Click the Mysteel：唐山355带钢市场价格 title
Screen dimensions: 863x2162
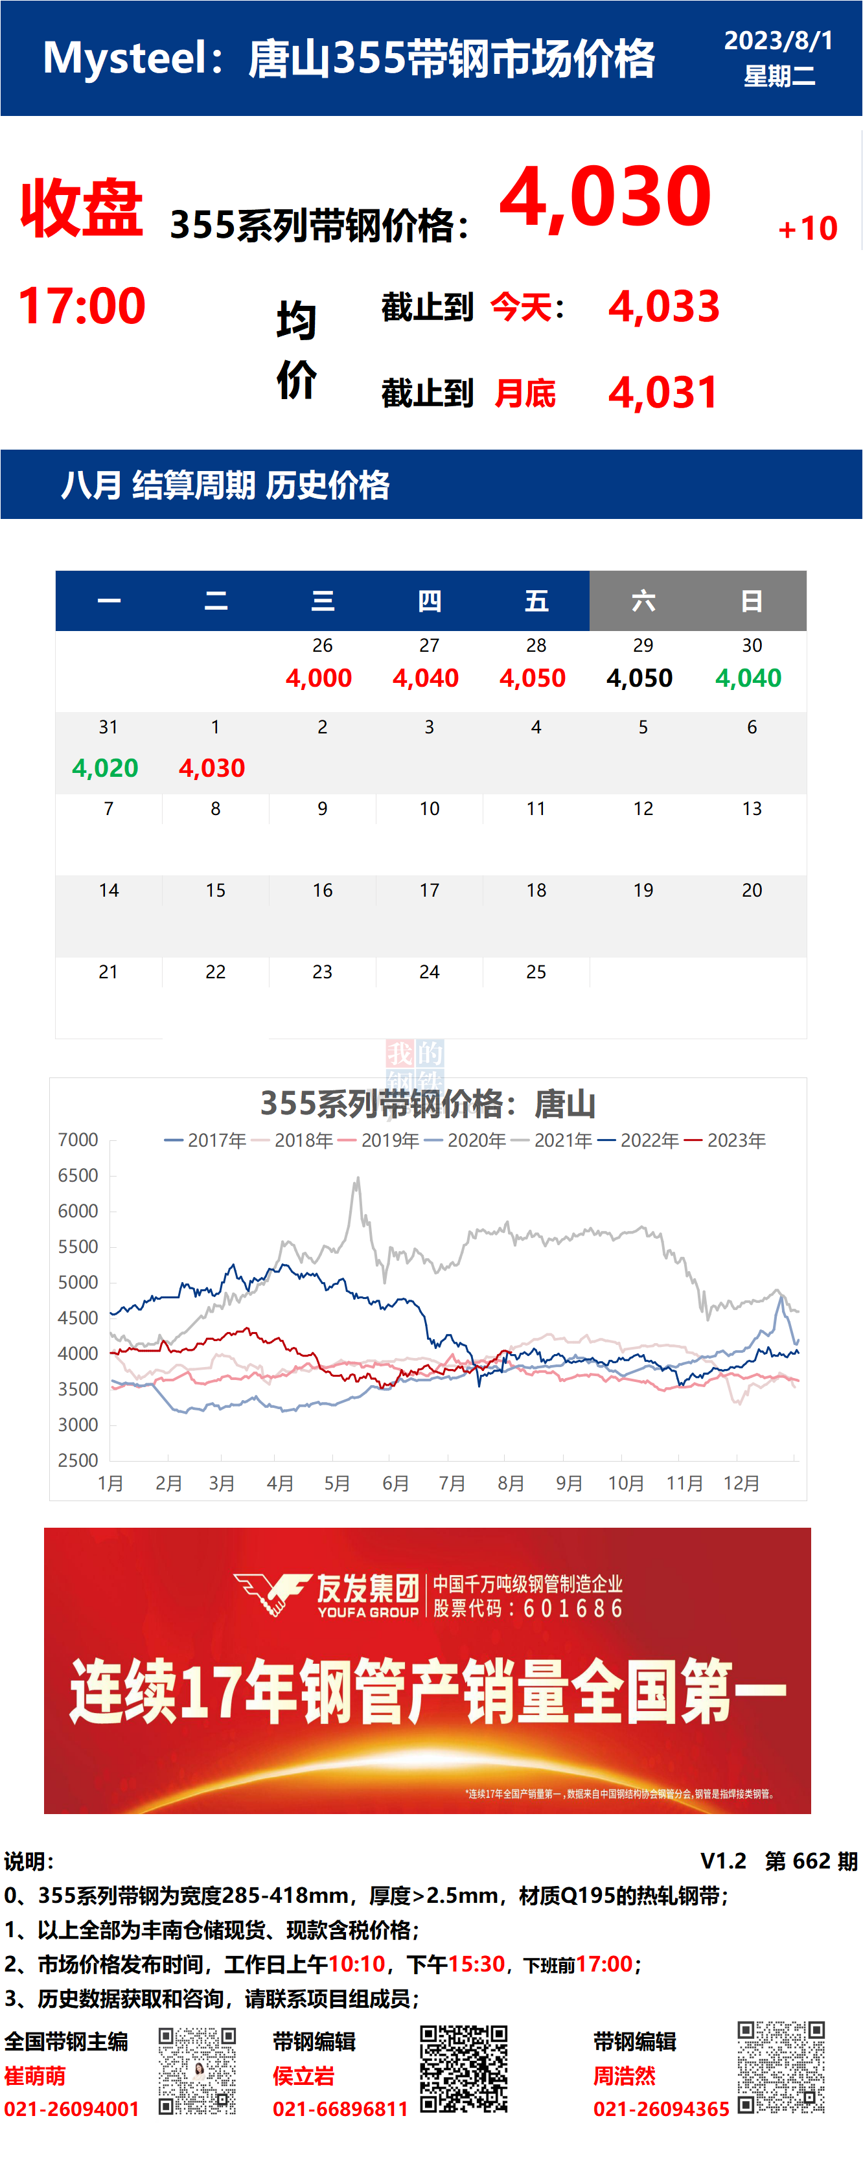(x=349, y=59)
